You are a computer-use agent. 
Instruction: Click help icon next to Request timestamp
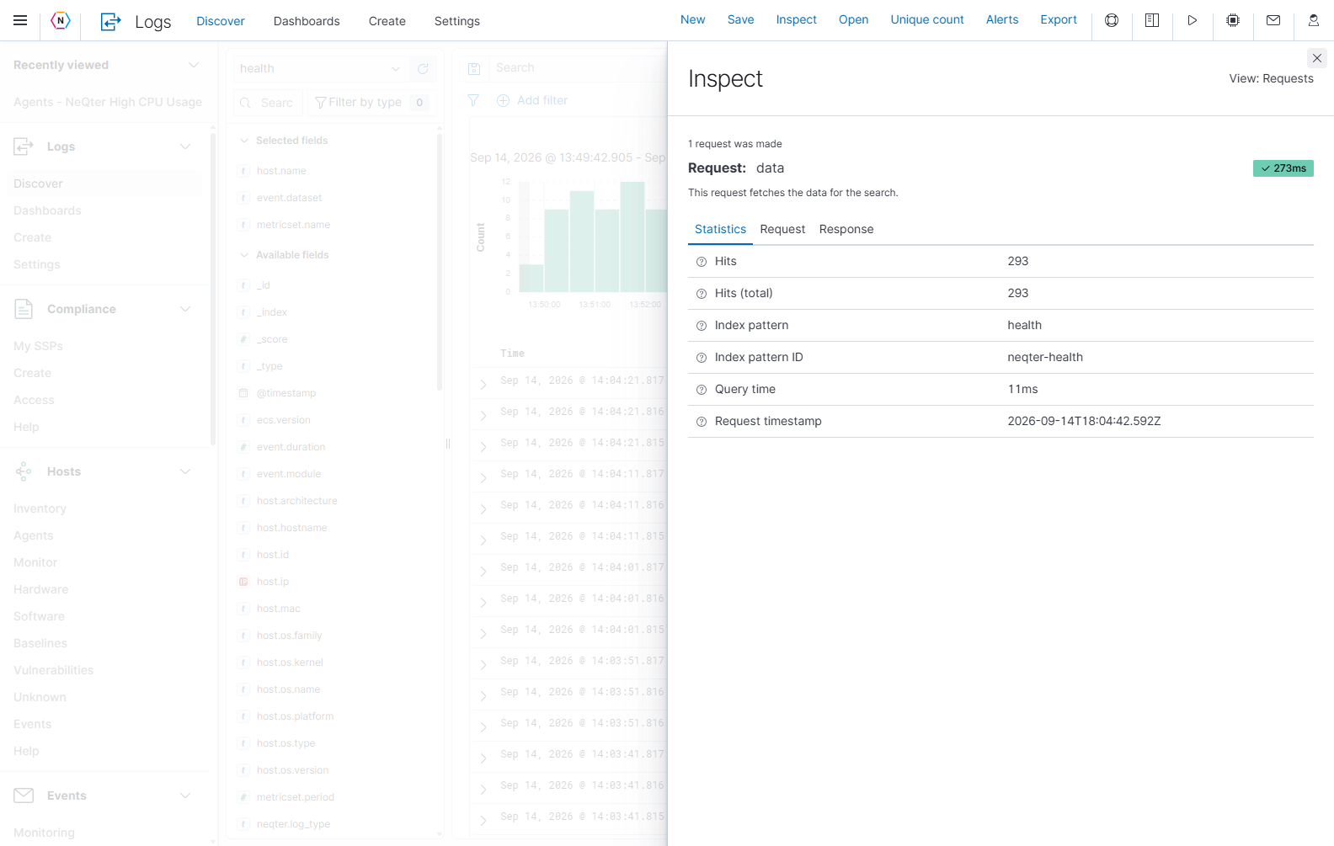tap(702, 422)
